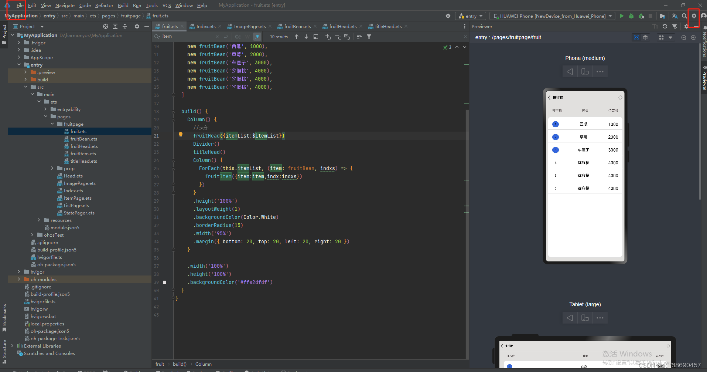The height and width of the screenshot is (372, 707).
Task: Open the VCS menu
Action: pyautogui.click(x=167, y=5)
